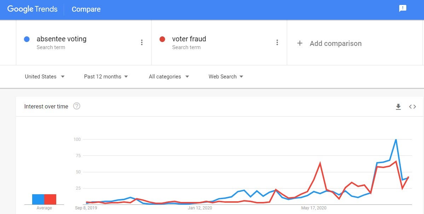The height and width of the screenshot is (214, 424).
Task: Click the plus icon to add comparison
Action: pyautogui.click(x=300, y=43)
